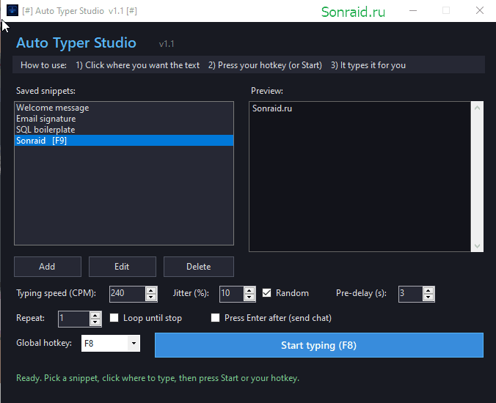Viewport: 496px width, 403px height.
Task: Minimize the Auto Typer Studio window
Action: [x=413, y=10]
